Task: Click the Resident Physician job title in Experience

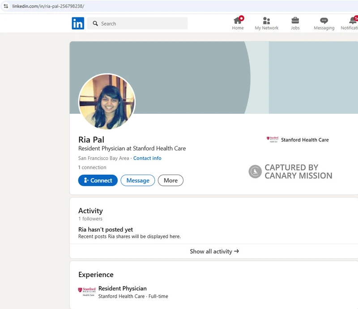Action: click(123, 288)
